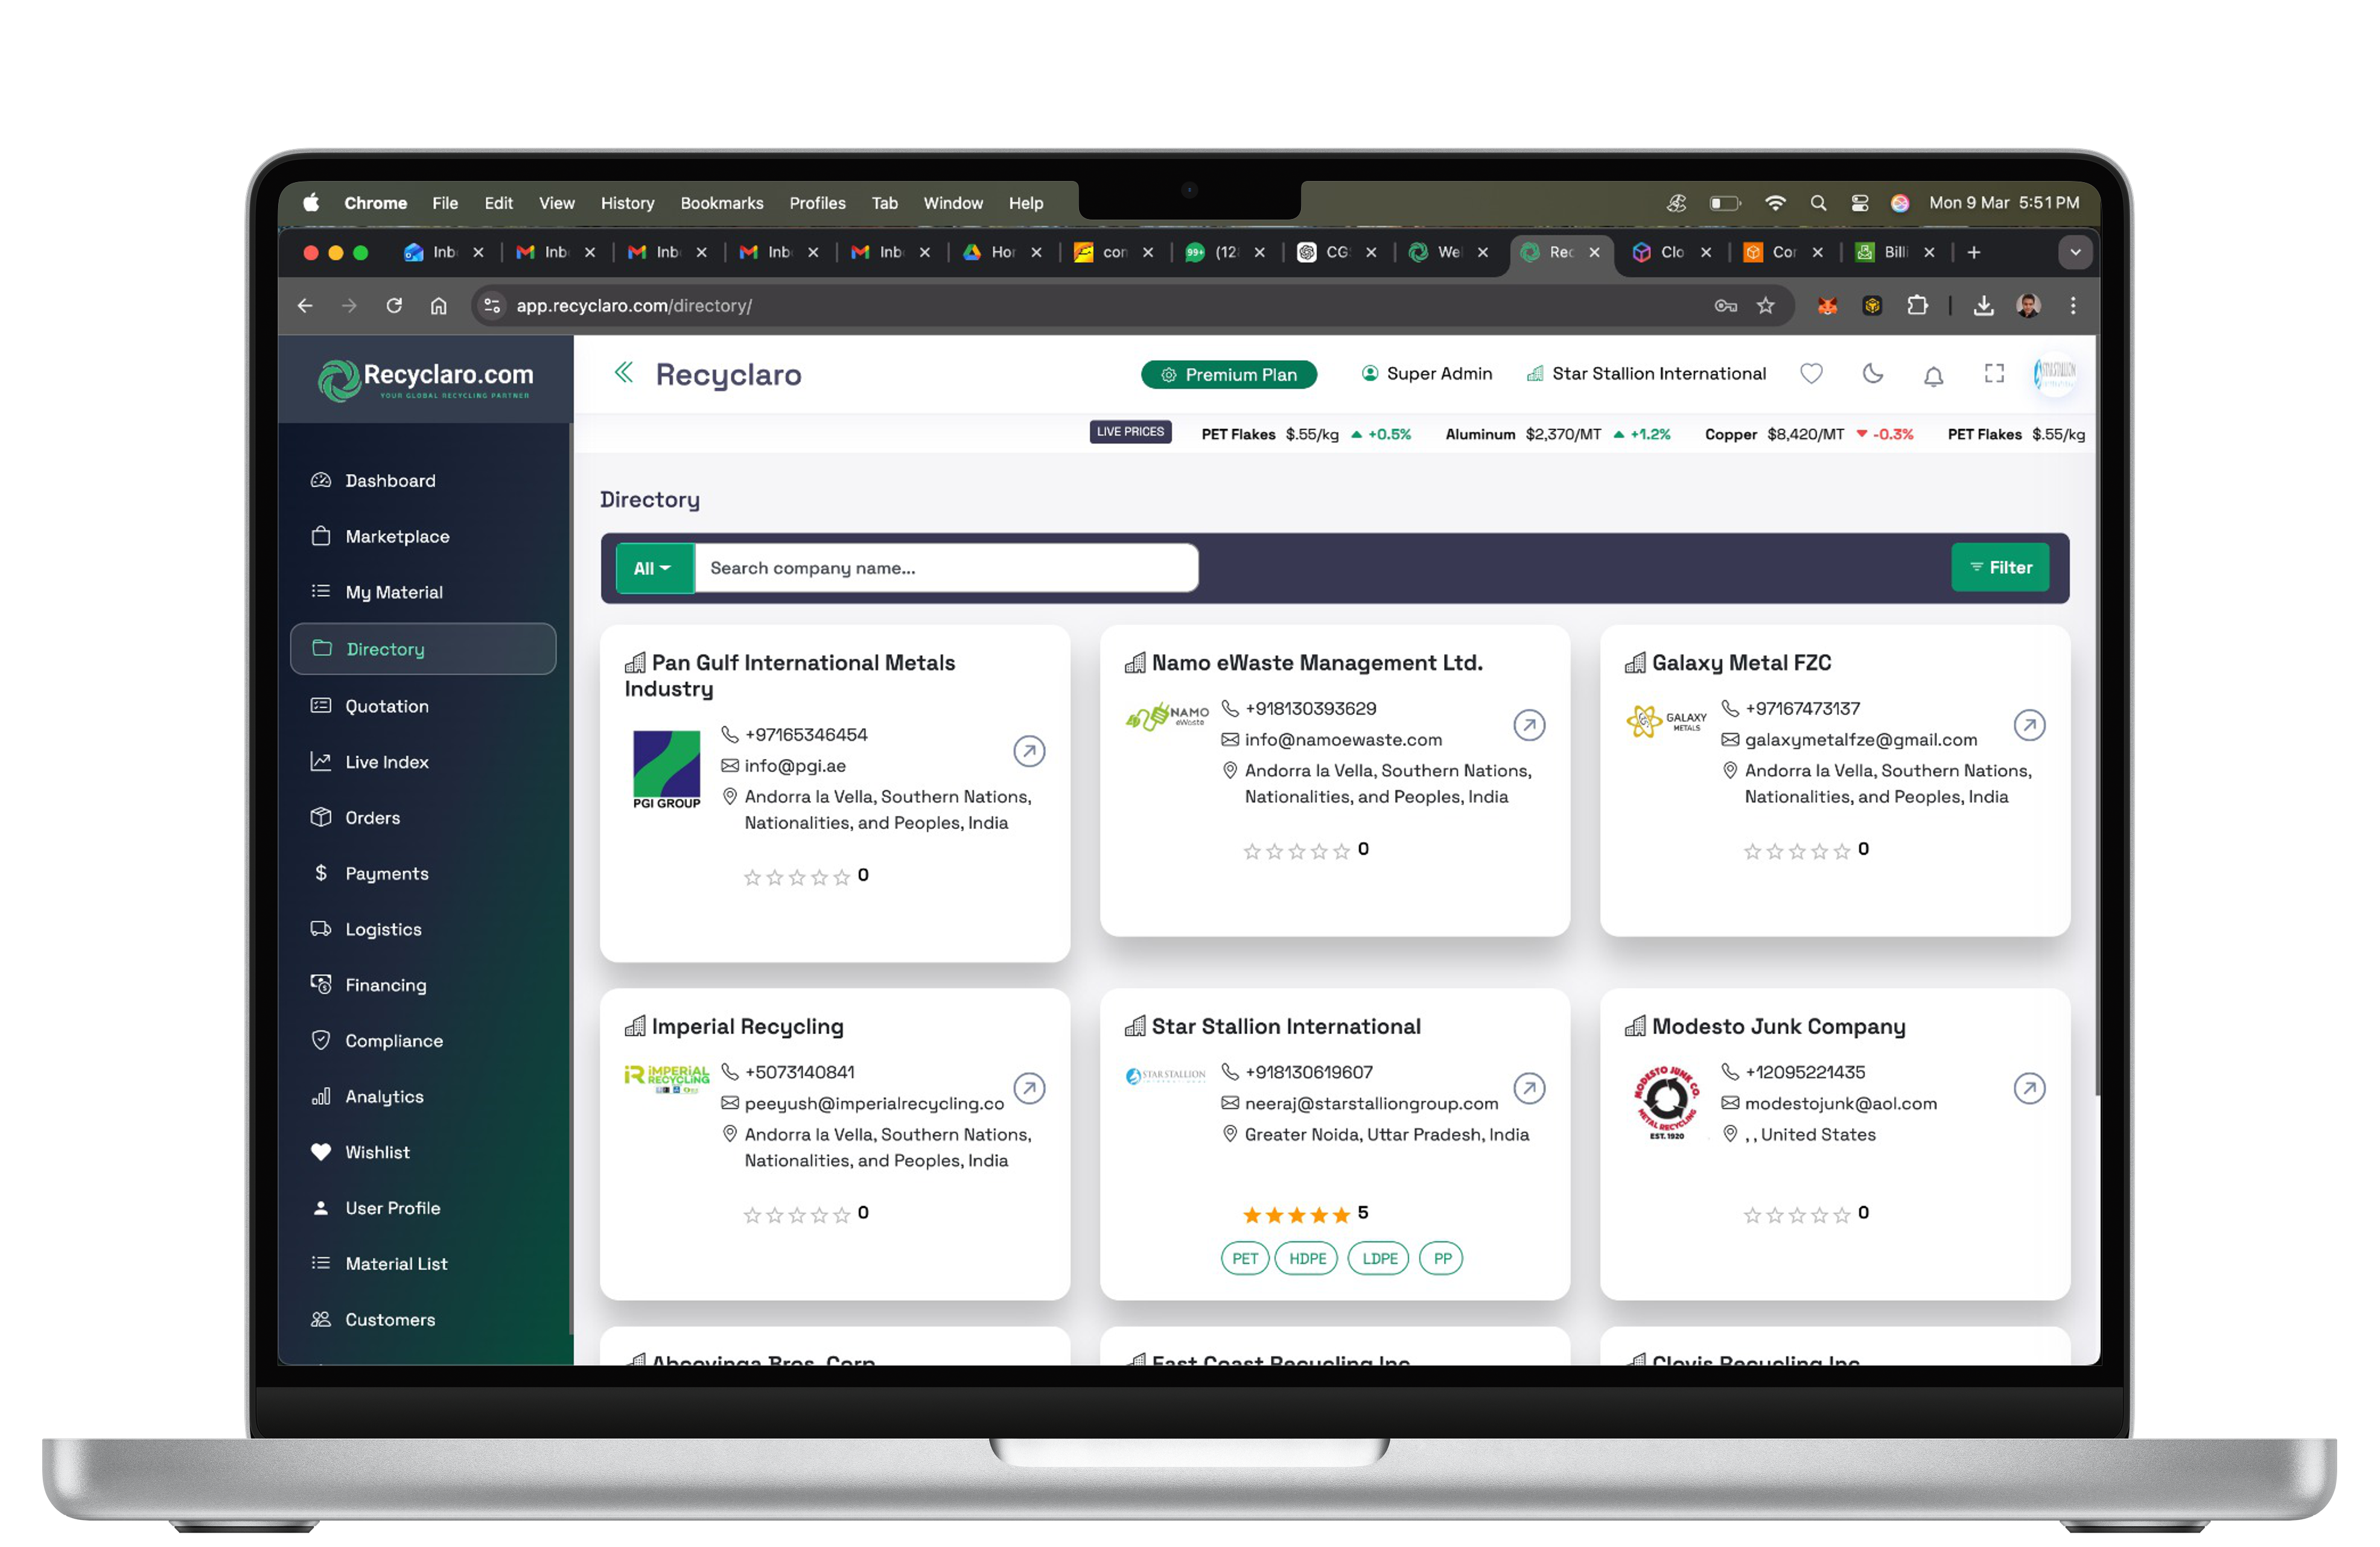Open the All category dropdown

point(654,568)
